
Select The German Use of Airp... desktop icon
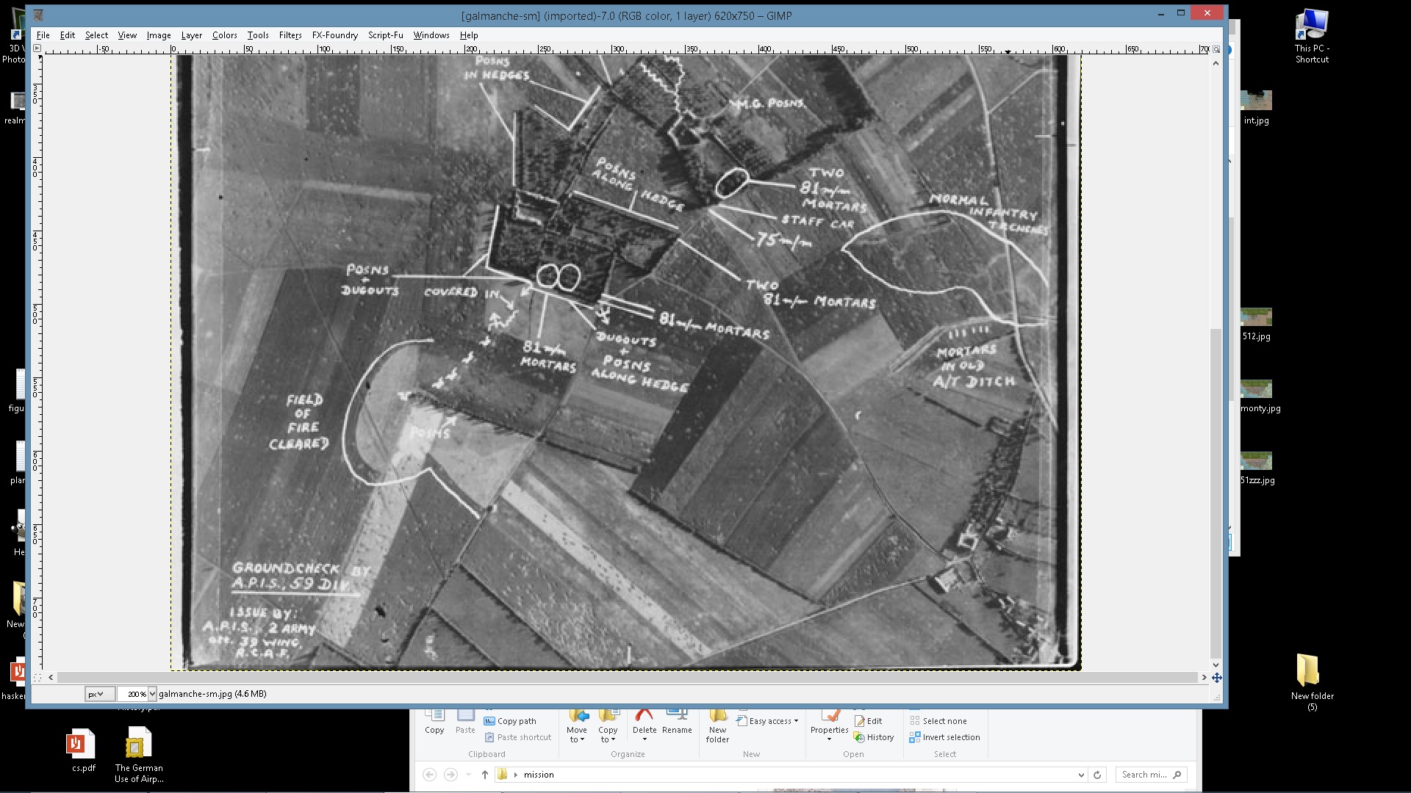coord(138,756)
